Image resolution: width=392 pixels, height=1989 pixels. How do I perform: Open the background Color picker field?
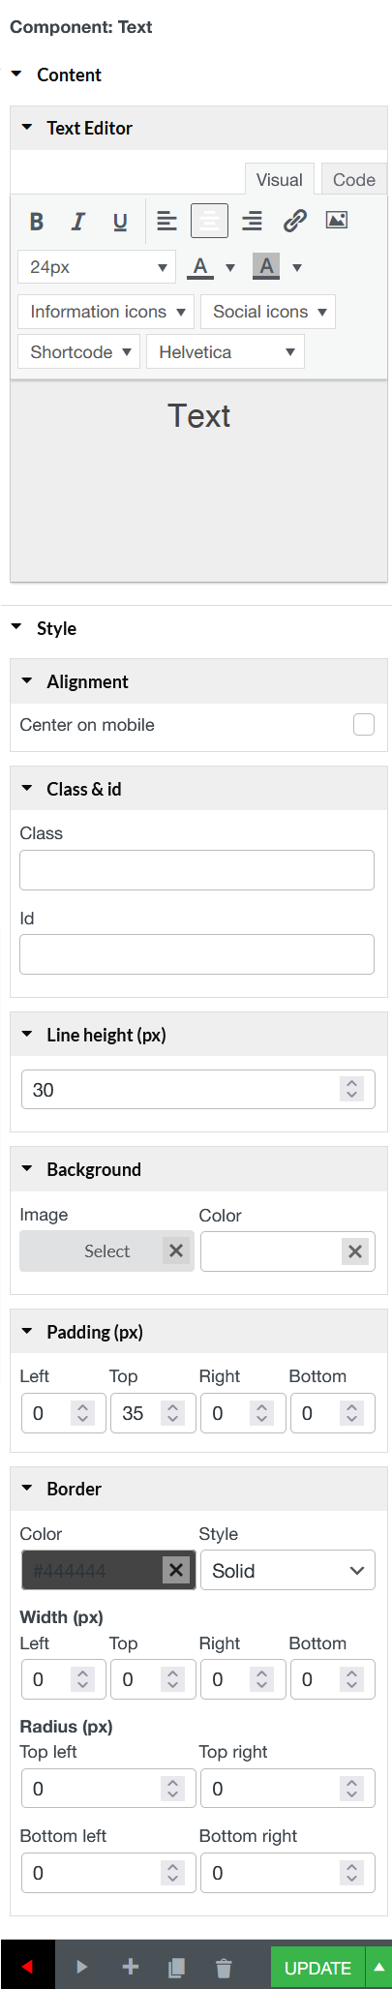271,1251
